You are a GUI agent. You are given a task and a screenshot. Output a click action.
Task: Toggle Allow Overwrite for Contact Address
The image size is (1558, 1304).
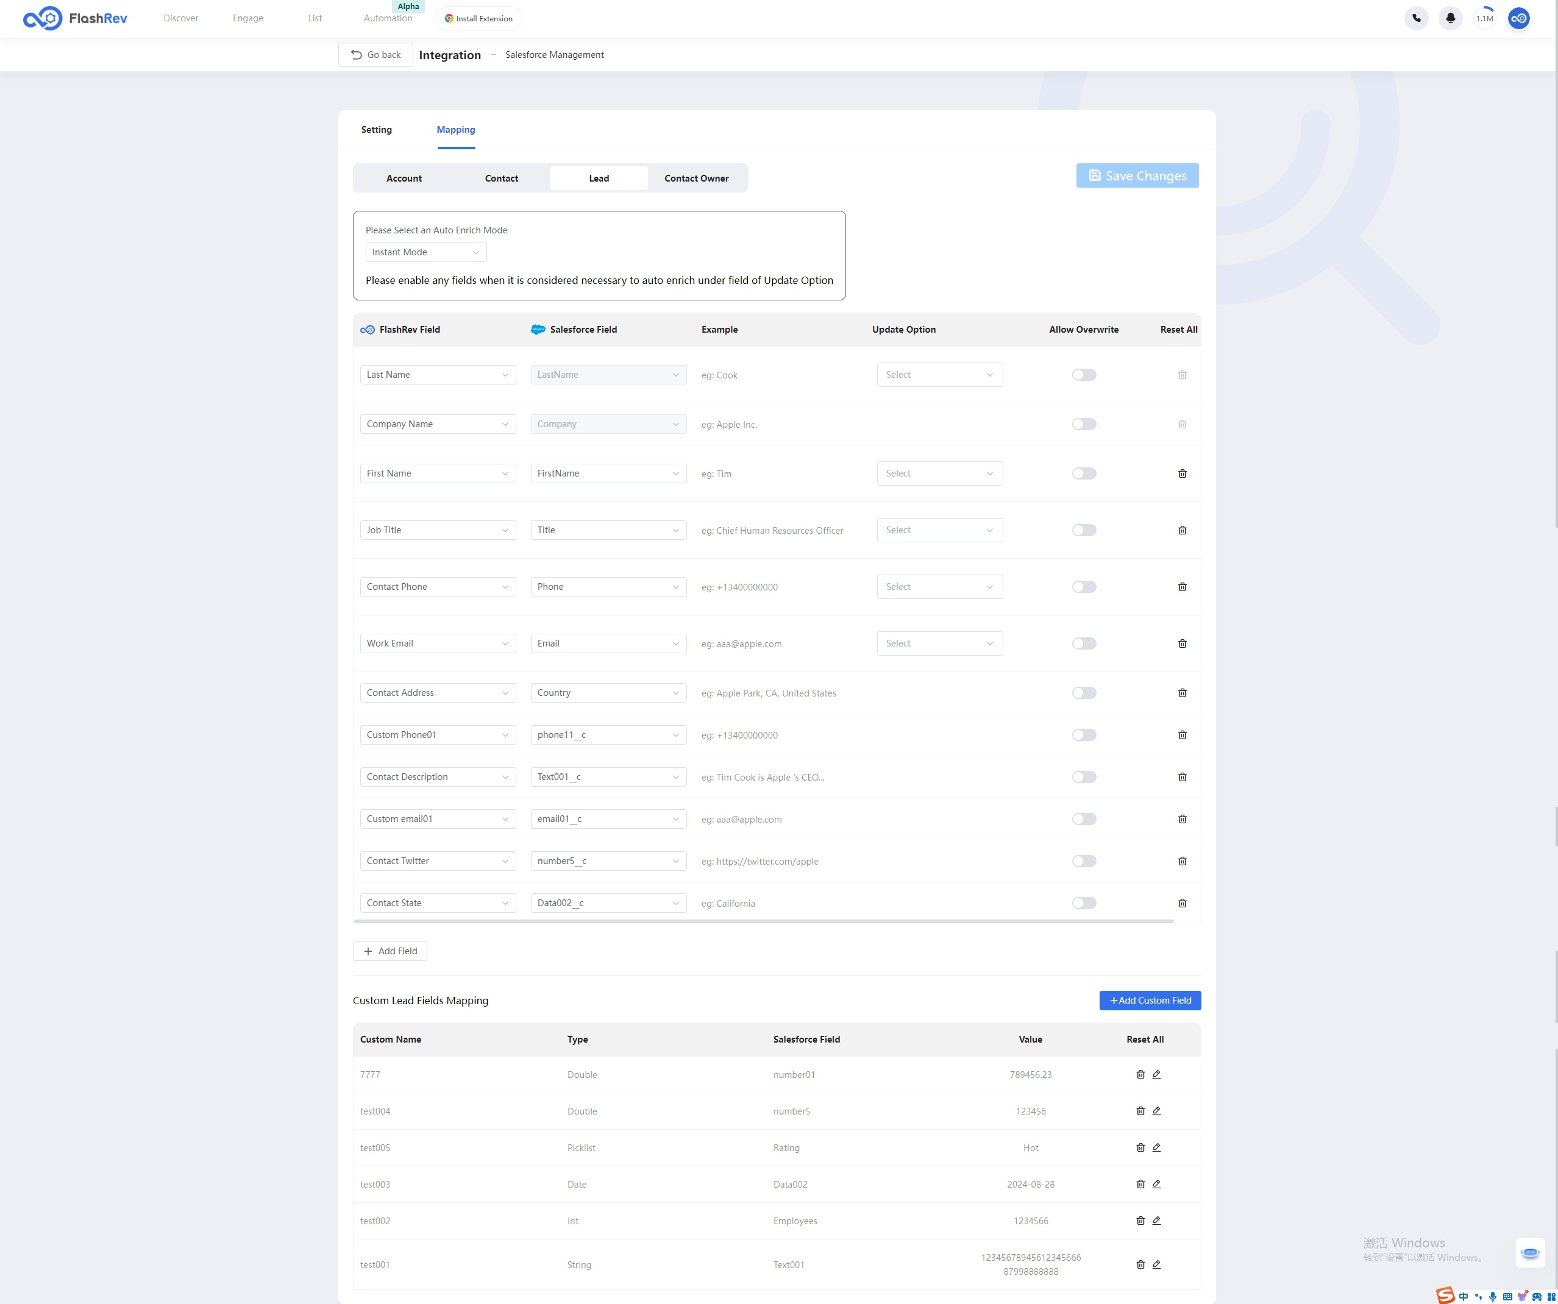[x=1084, y=693]
